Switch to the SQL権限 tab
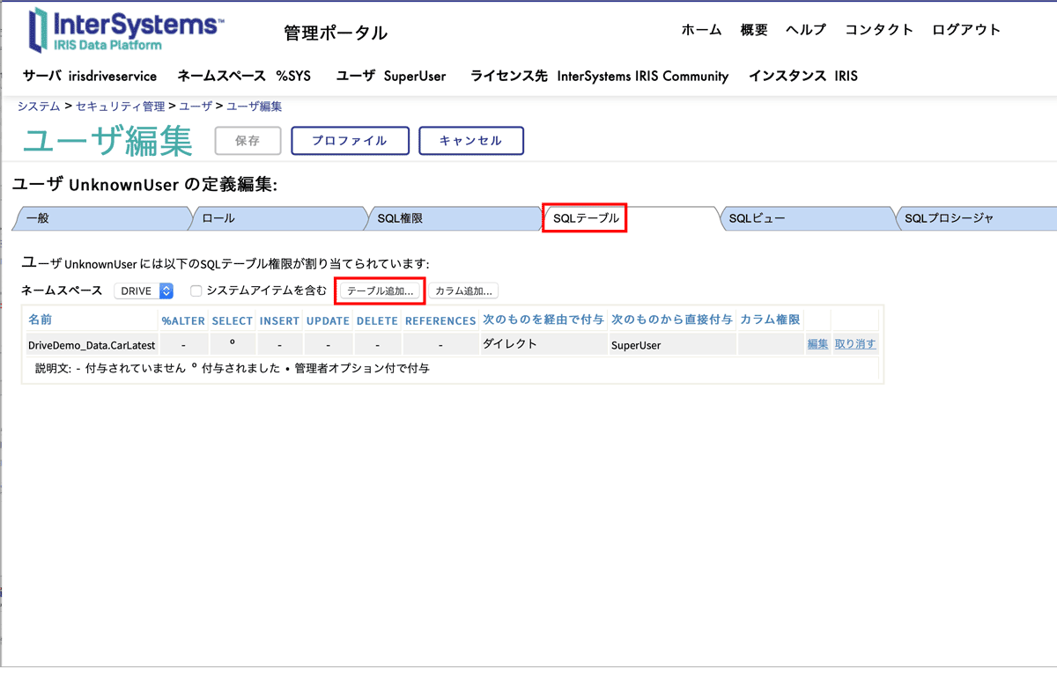This screenshot has width=1057, height=684. click(x=454, y=218)
